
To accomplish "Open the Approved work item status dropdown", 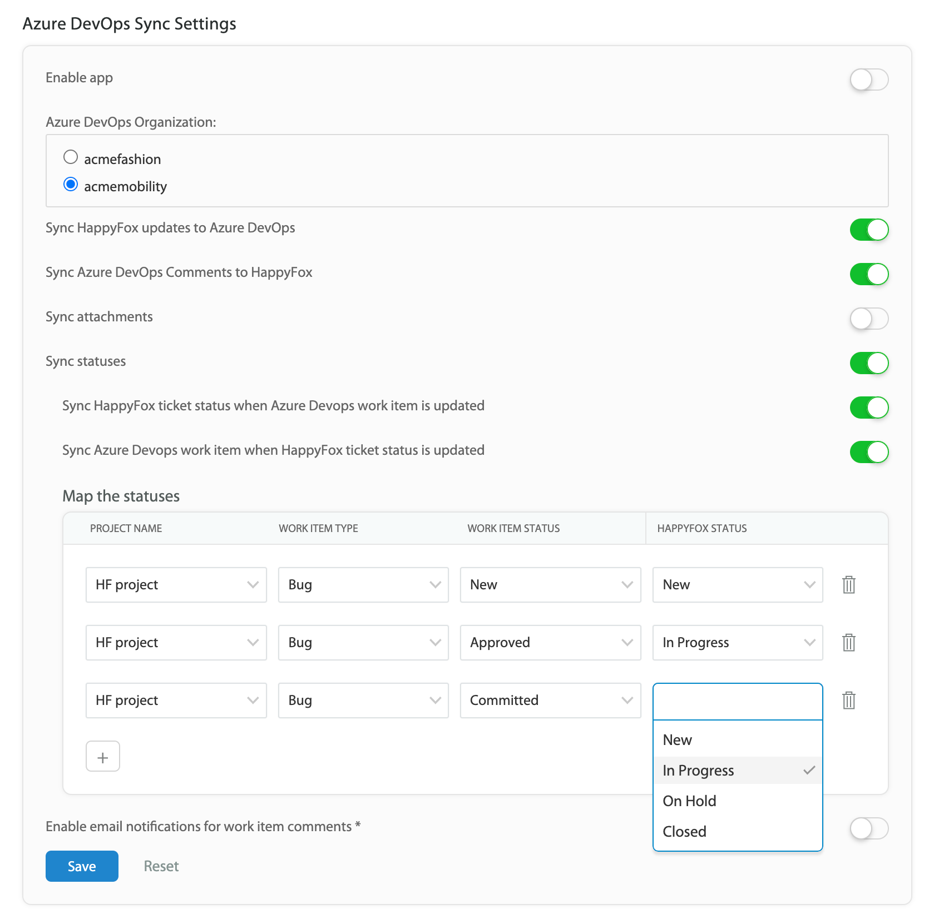I will pyautogui.click(x=551, y=643).
